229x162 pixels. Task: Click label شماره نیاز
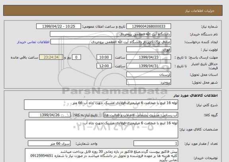point(210,27)
